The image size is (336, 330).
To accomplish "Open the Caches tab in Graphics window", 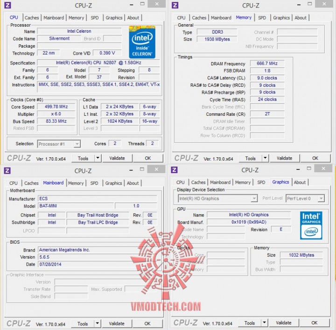I will 198,182.
